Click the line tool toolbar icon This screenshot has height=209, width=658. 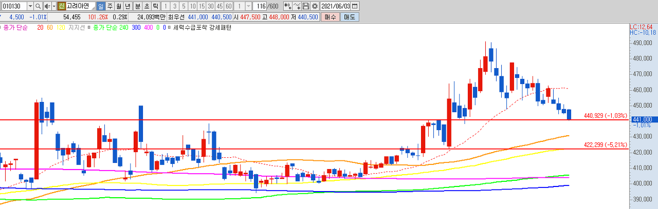(297, 6)
